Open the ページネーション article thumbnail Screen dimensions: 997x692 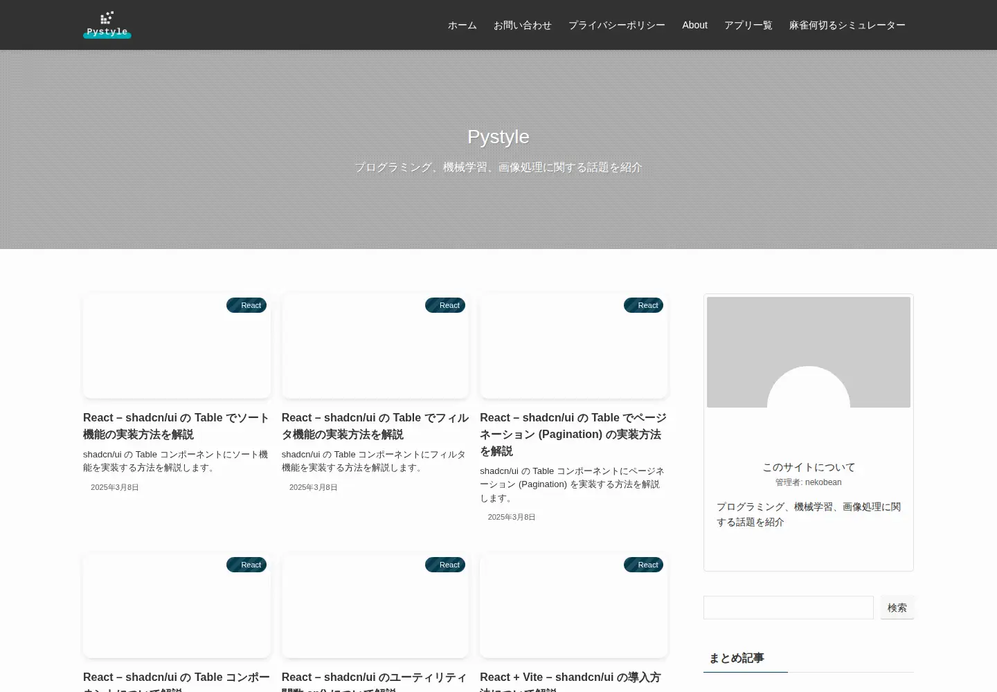click(574, 346)
